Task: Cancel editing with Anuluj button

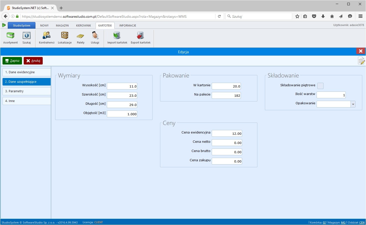Action: tap(33, 61)
